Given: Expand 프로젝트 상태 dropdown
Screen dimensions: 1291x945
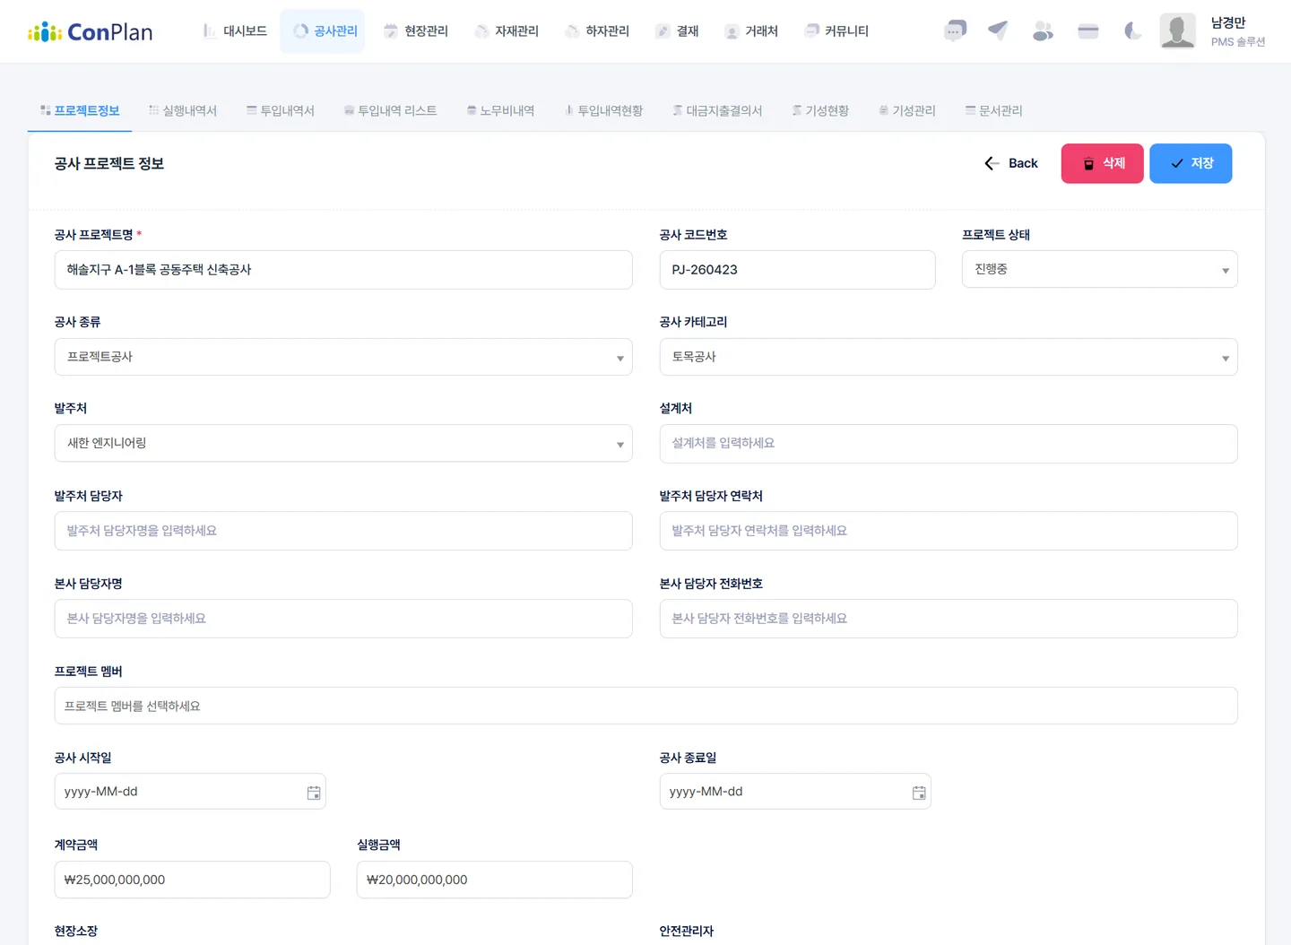Looking at the screenshot, I should click(1099, 269).
